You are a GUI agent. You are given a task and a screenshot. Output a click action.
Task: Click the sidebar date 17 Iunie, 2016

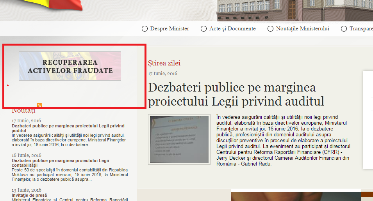coord(26,120)
